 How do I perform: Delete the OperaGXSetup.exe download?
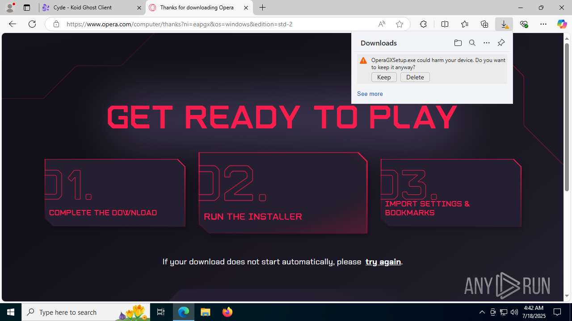(415, 77)
